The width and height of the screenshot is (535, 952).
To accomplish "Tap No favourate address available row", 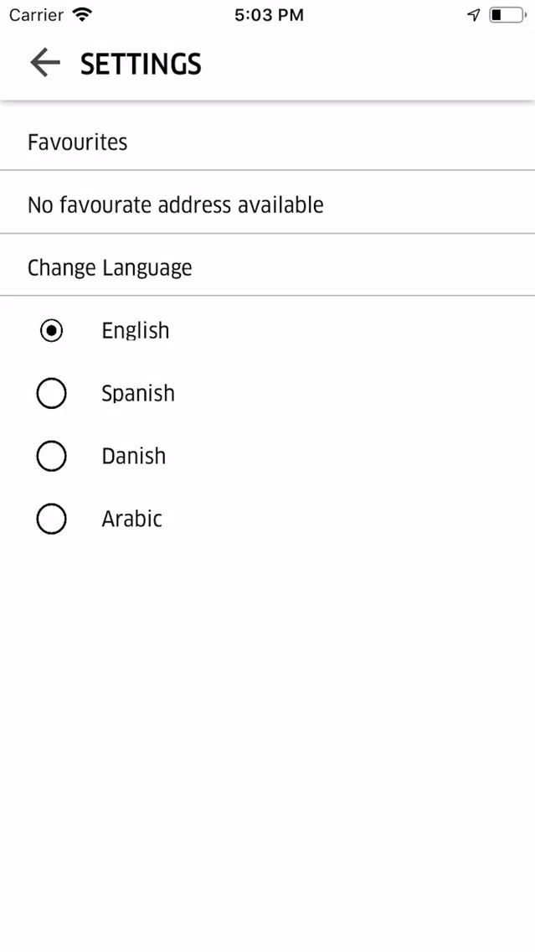I will click(268, 205).
